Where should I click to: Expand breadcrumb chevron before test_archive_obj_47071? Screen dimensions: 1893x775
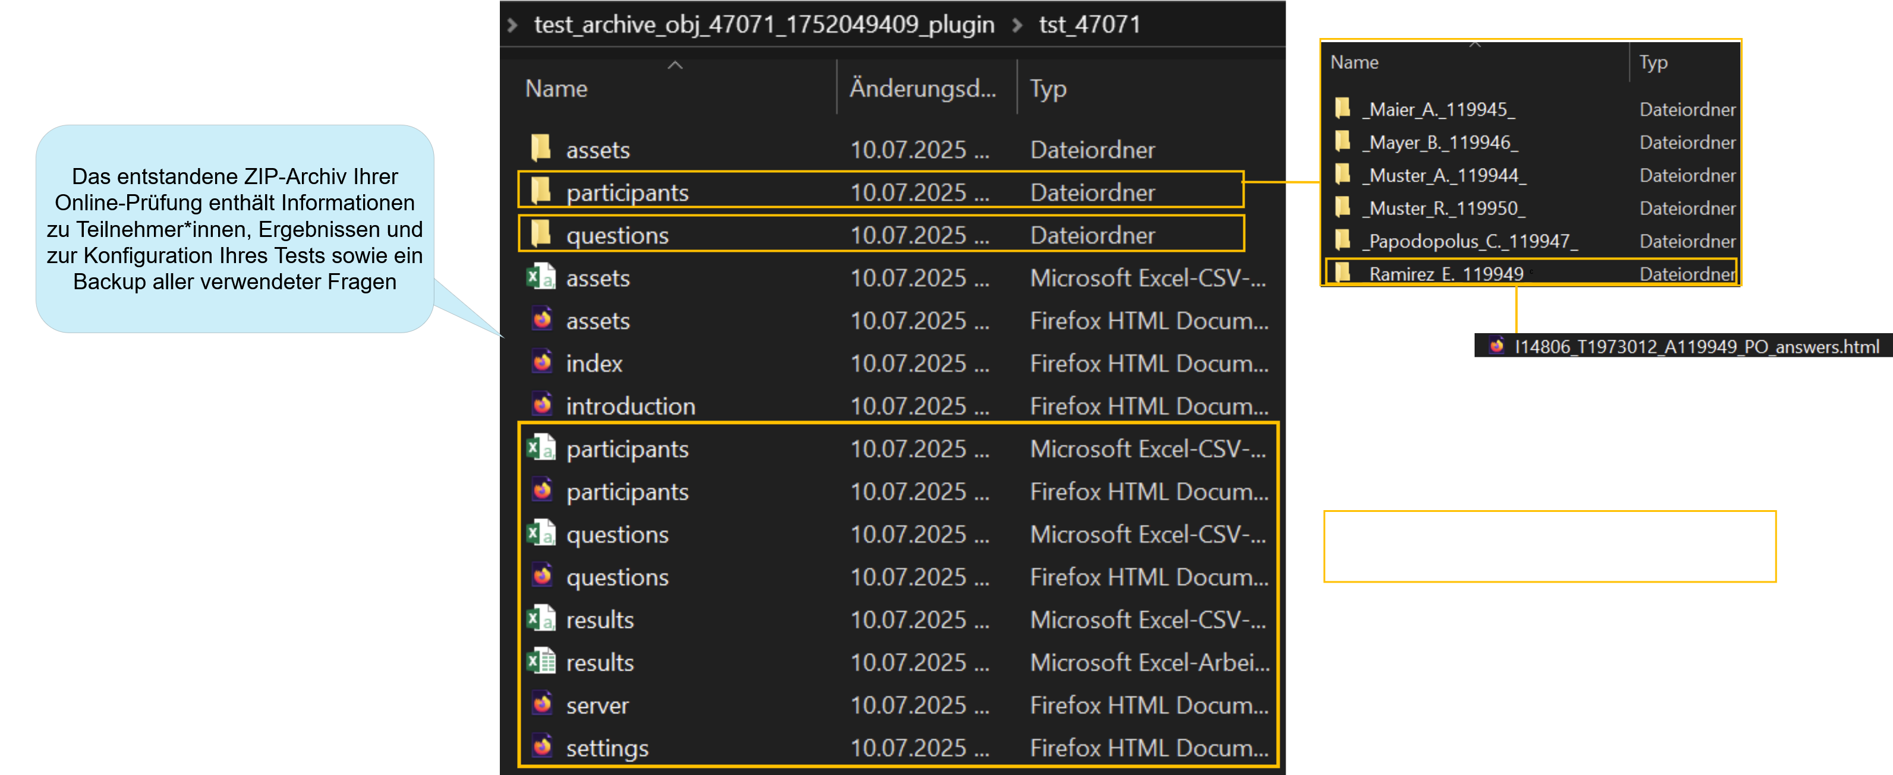tap(512, 25)
